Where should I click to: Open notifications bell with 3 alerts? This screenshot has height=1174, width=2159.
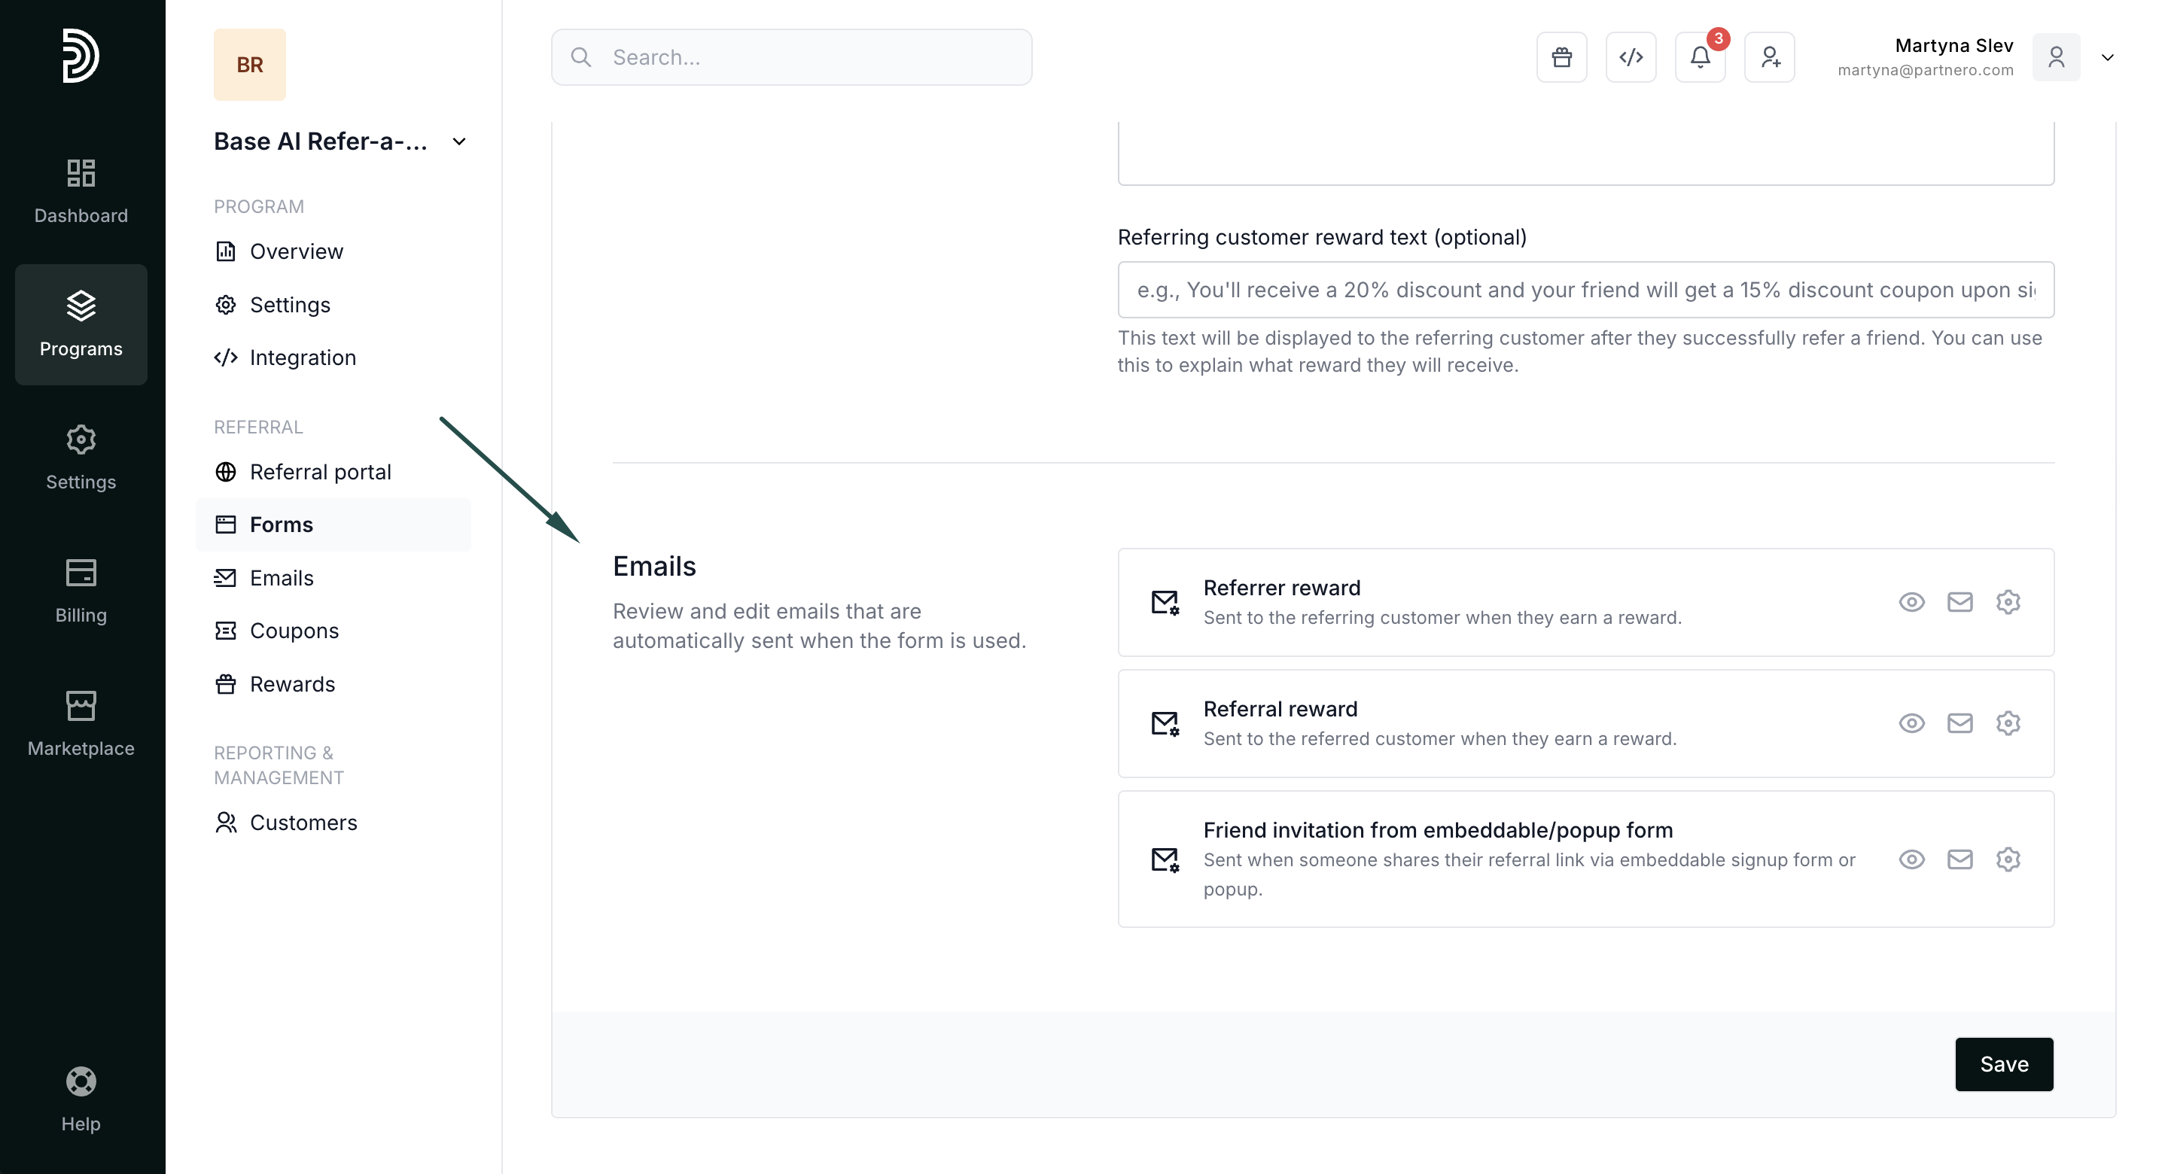[x=1700, y=57]
